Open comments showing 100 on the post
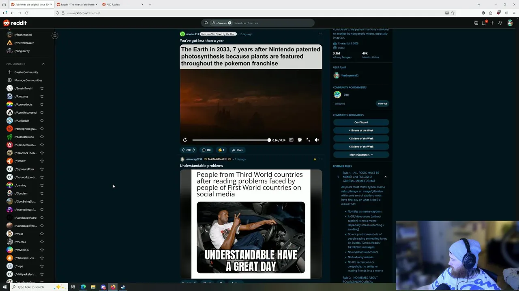This screenshot has width=519, height=291. click(x=206, y=150)
